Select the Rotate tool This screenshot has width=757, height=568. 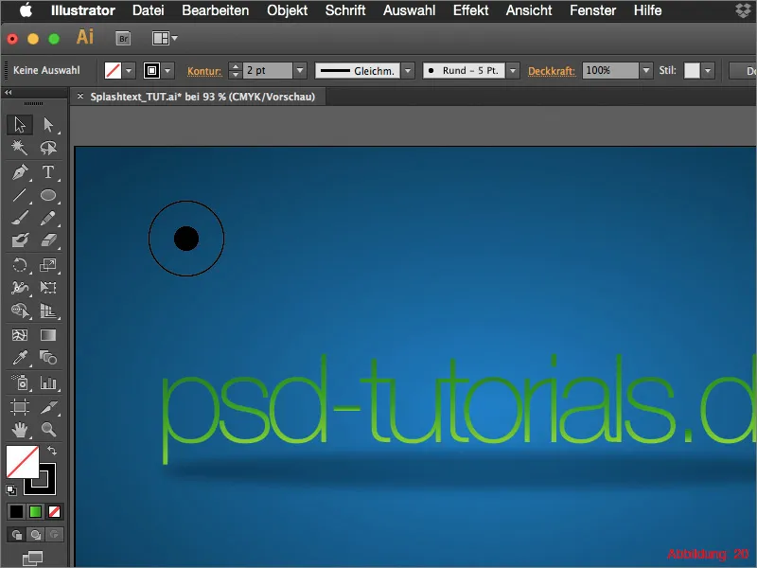[x=20, y=265]
